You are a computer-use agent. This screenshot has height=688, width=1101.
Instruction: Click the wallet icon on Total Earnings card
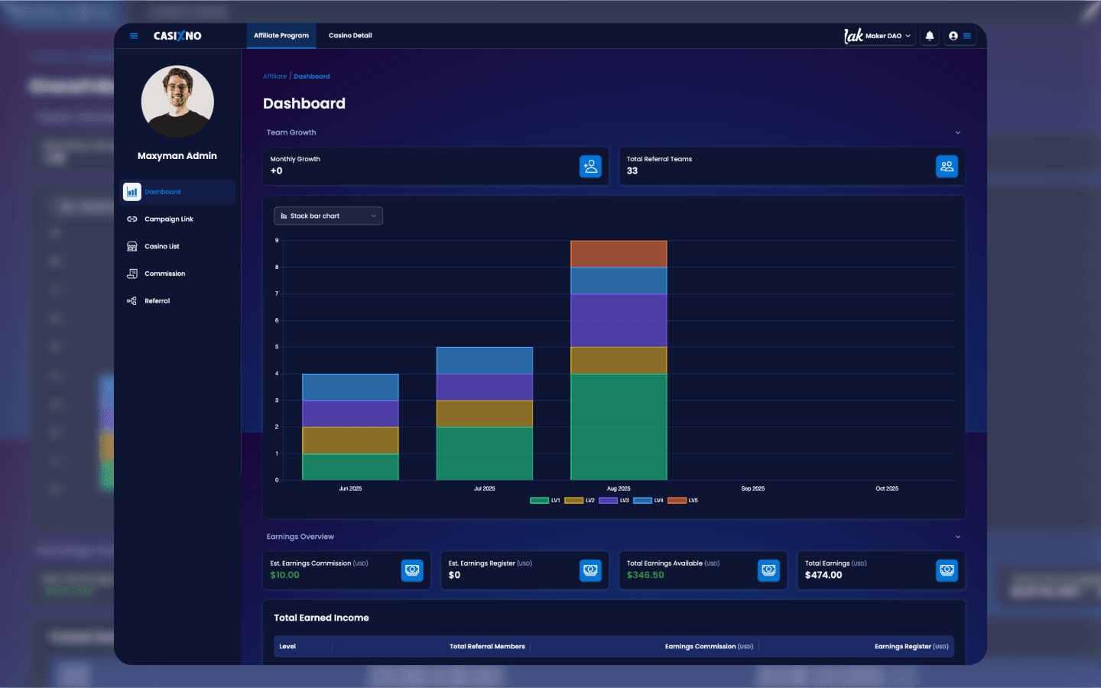click(947, 570)
